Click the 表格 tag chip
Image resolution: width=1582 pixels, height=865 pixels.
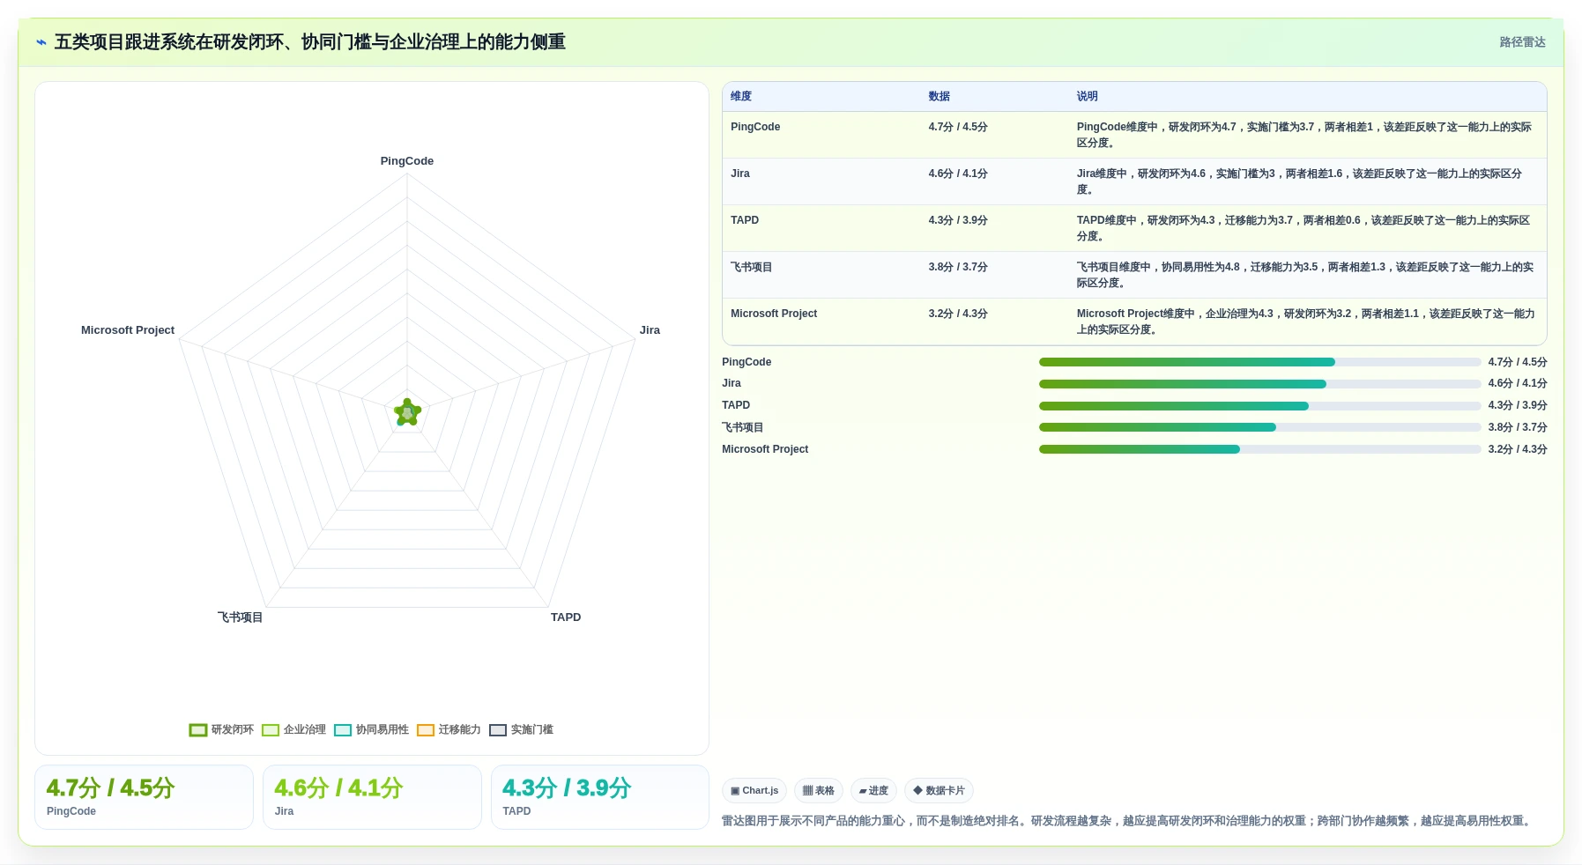click(x=819, y=791)
